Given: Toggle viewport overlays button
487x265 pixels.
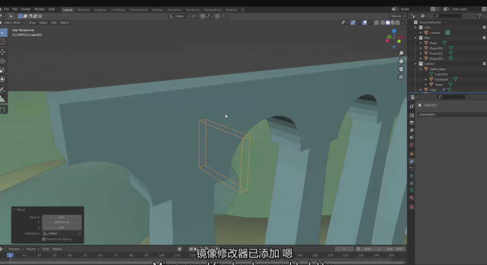Looking at the screenshot, I should click(x=365, y=23).
